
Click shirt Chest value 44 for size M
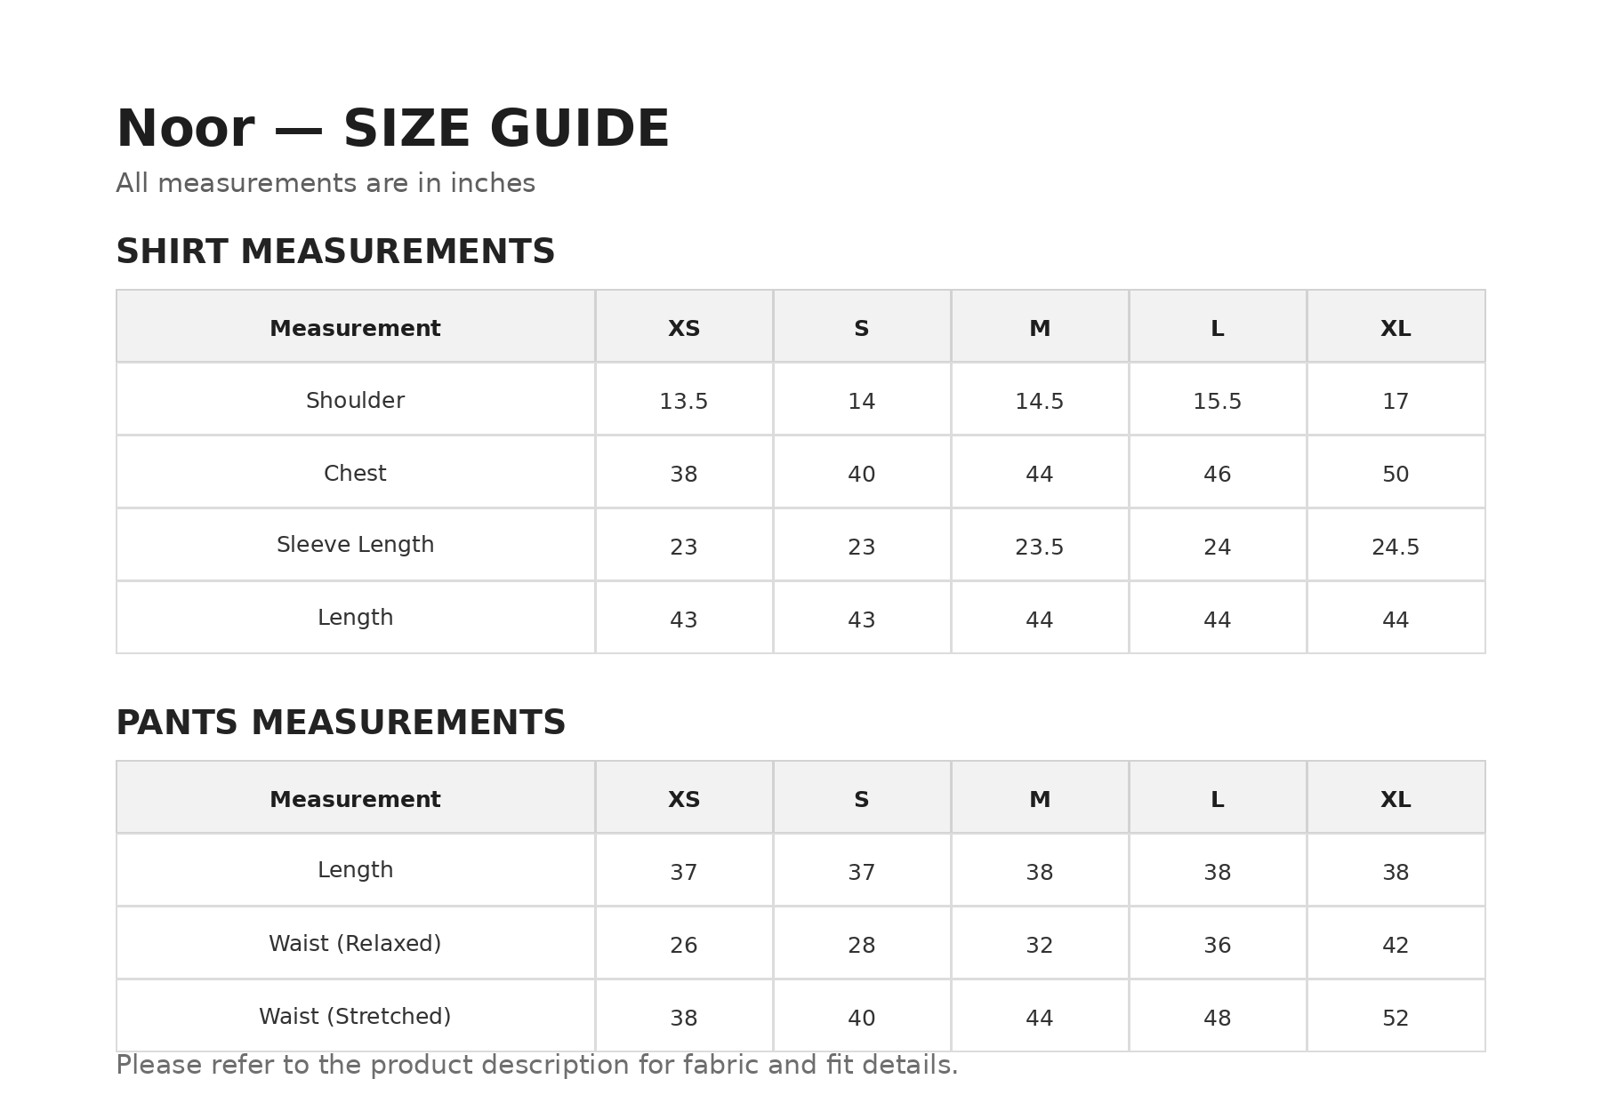1040,475
